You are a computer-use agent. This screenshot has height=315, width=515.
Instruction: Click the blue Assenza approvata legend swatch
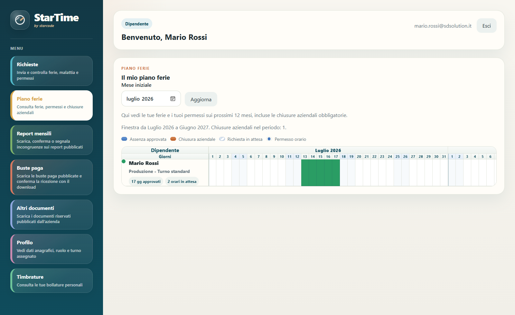(x=124, y=139)
